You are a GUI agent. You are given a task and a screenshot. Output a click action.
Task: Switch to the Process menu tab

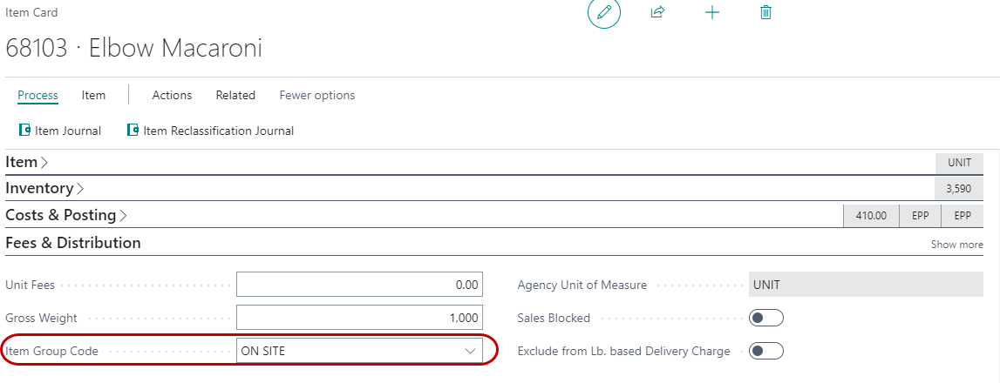(x=37, y=95)
